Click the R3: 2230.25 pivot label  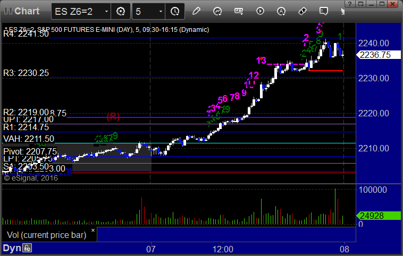click(26, 73)
